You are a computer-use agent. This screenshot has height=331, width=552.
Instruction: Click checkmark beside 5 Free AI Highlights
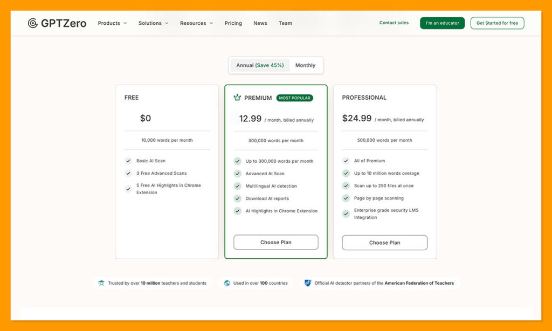(x=128, y=189)
